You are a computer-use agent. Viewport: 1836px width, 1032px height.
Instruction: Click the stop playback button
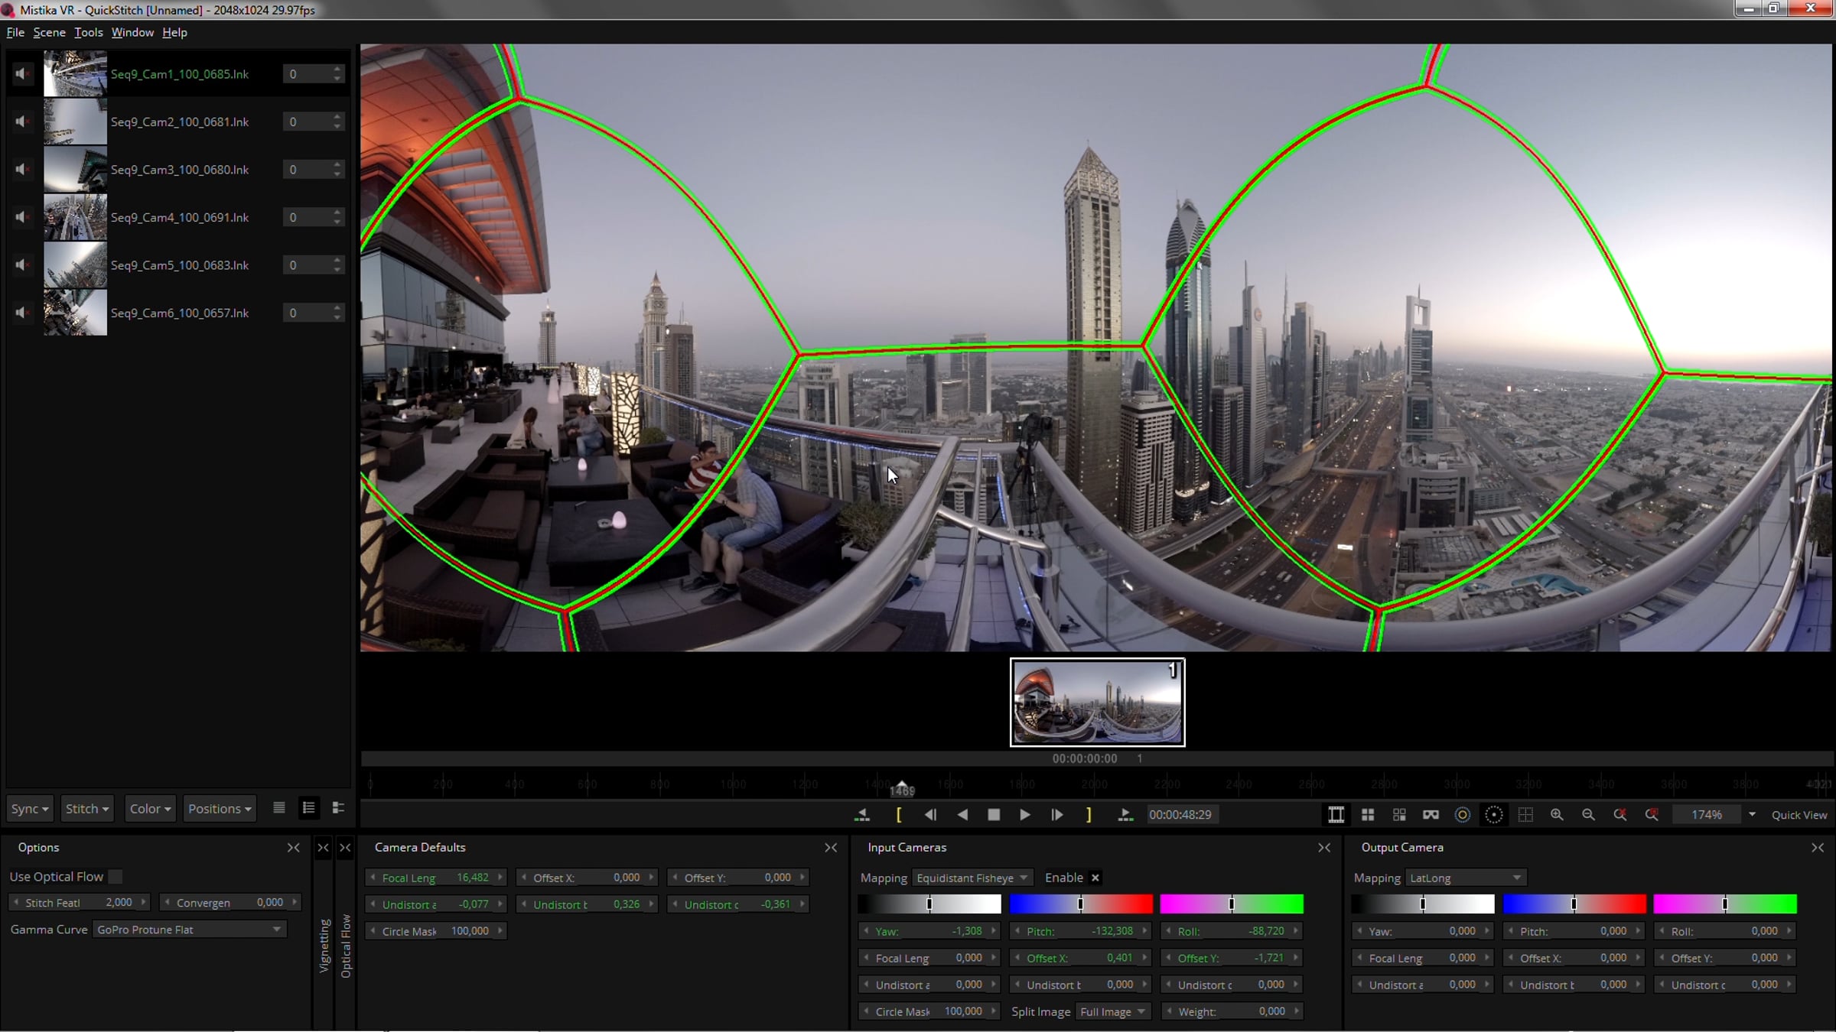point(994,815)
